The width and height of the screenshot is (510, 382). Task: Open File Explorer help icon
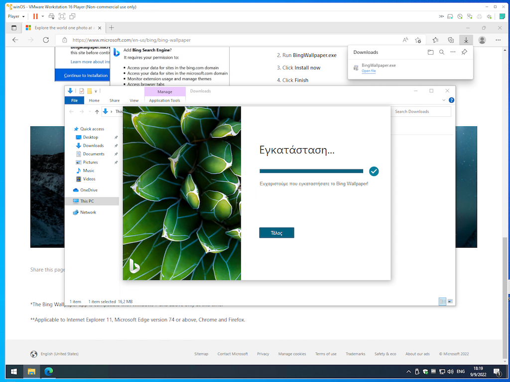[451, 100]
